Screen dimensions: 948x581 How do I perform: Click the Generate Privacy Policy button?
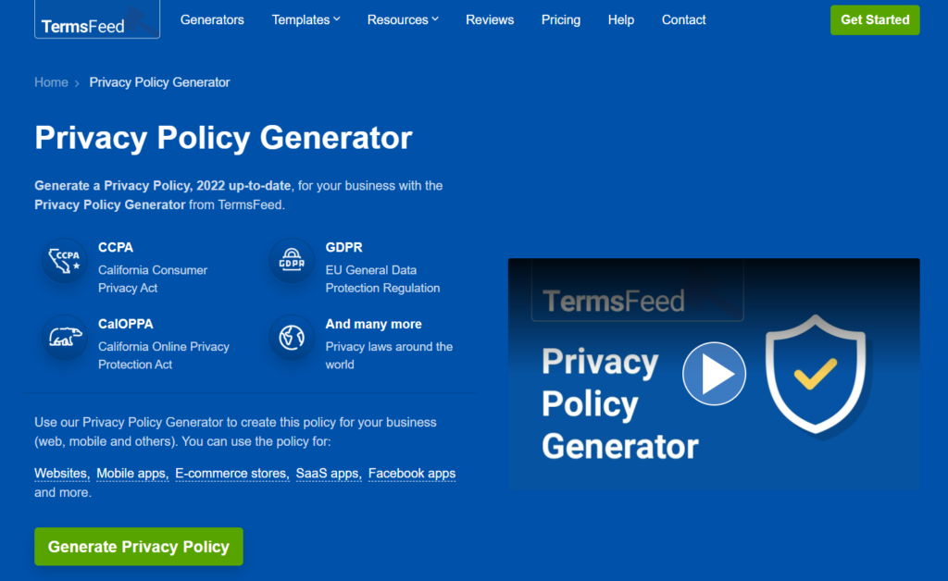[139, 547]
